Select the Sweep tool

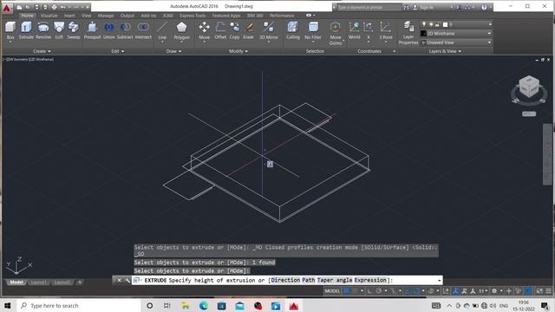73,29
